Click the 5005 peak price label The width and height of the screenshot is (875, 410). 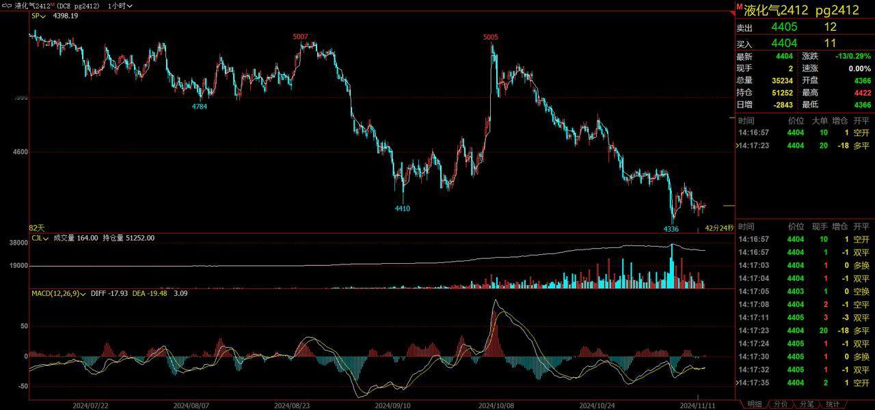tap(490, 37)
